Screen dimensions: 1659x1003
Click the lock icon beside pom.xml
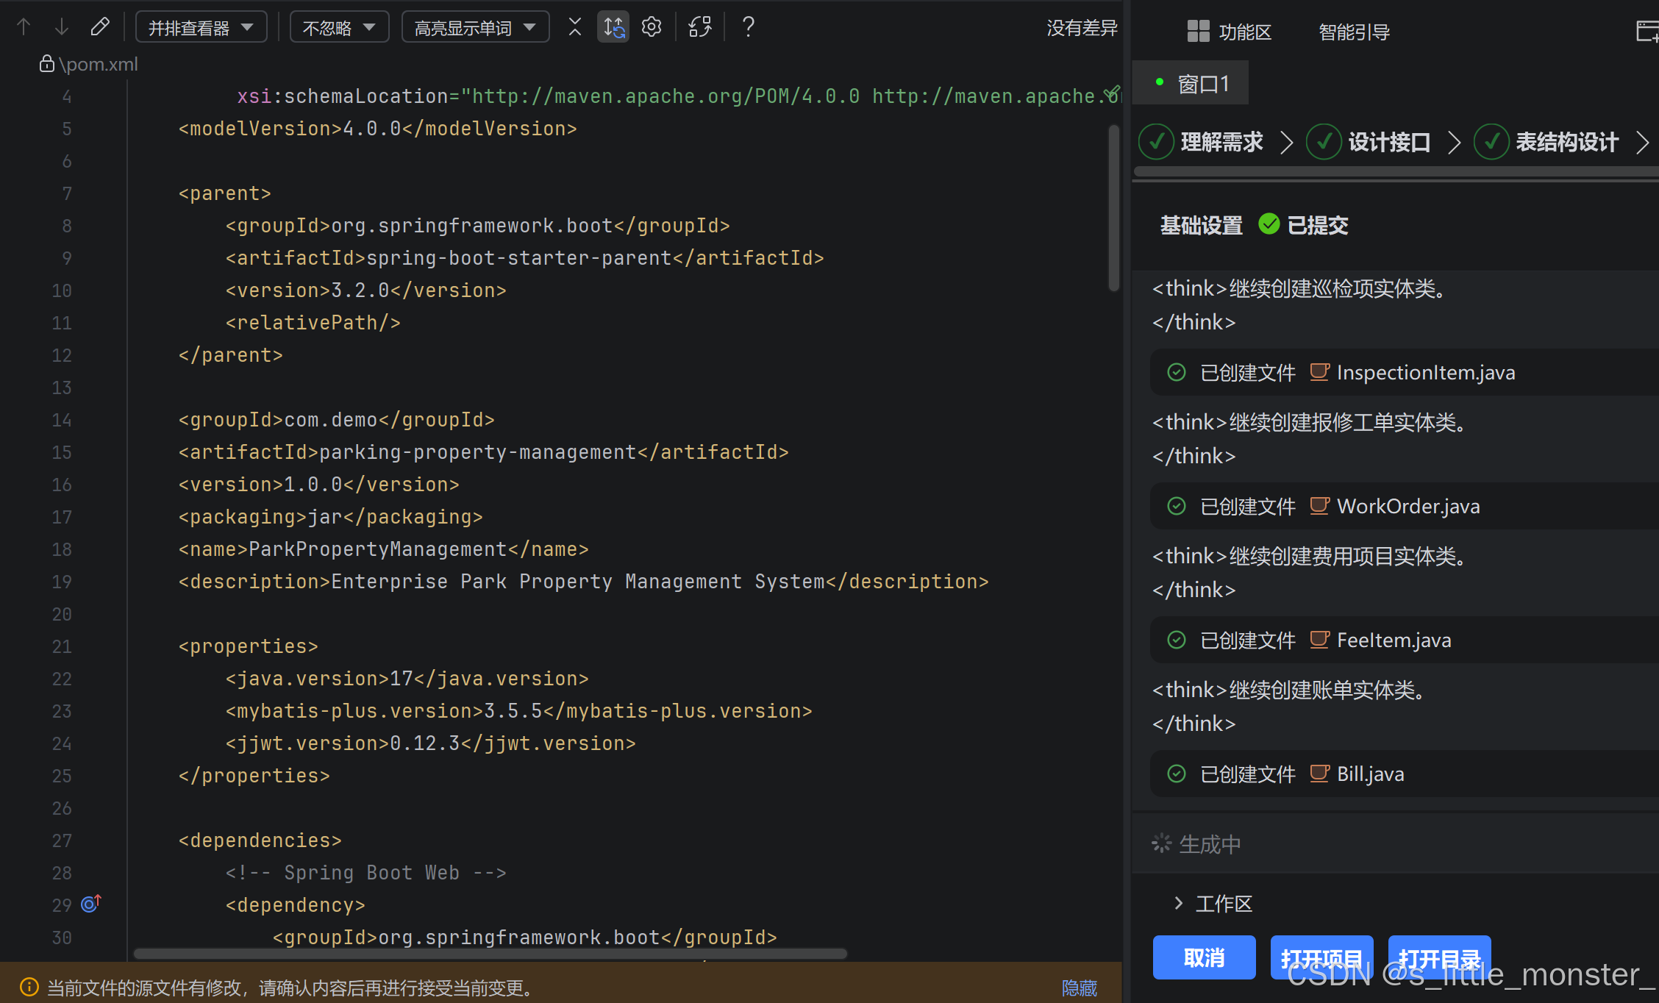coord(46,64)
